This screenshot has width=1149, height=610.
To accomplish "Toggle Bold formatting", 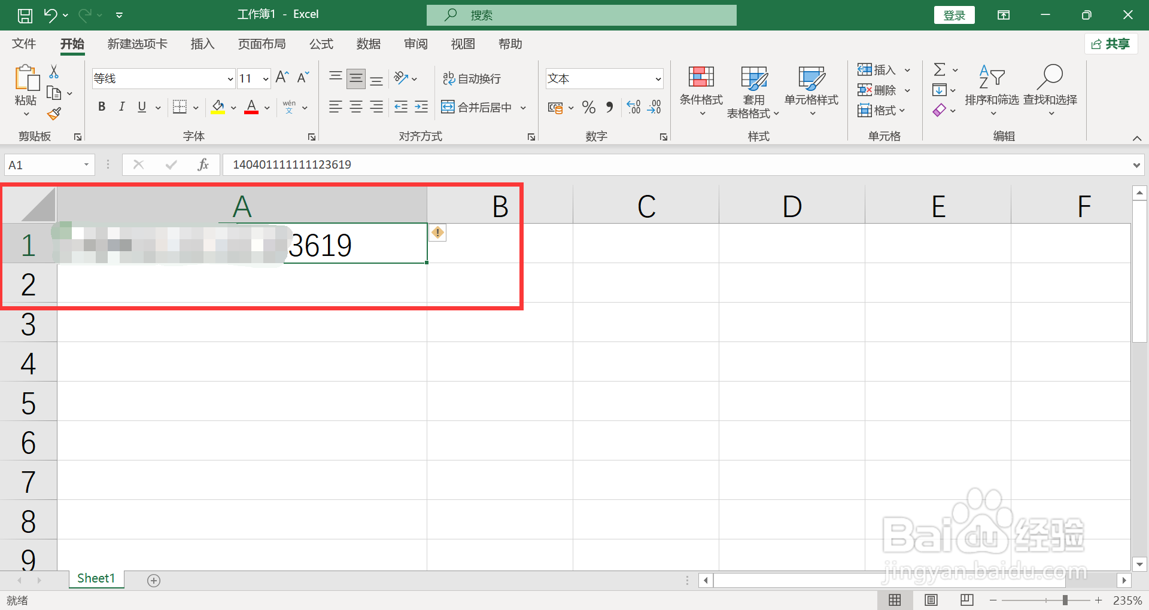I will click(x=102, y=107).
